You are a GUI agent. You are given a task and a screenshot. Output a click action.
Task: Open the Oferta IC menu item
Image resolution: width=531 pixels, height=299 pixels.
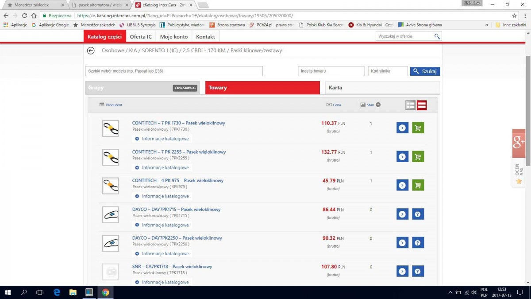pos(141,37)
